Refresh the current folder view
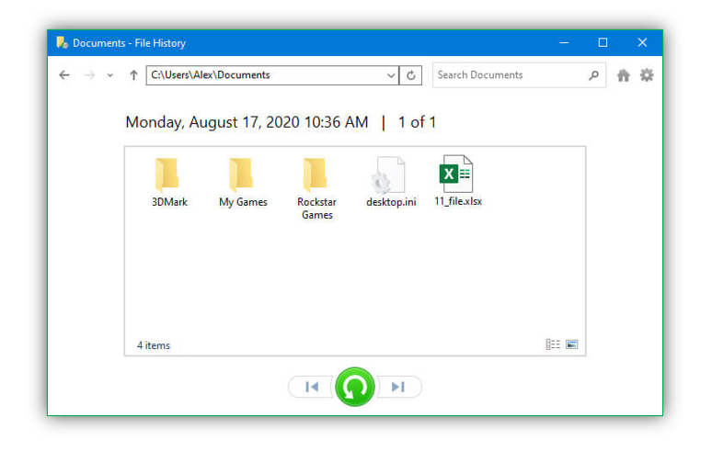The width and height of the screenshot is (712, 451). (x=411, y=75)
